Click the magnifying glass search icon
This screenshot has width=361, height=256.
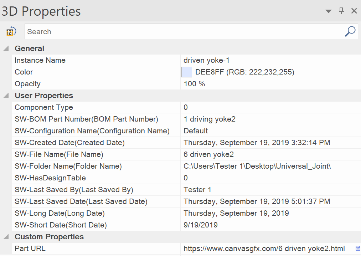pyautogui.click(x=350, y=31)
